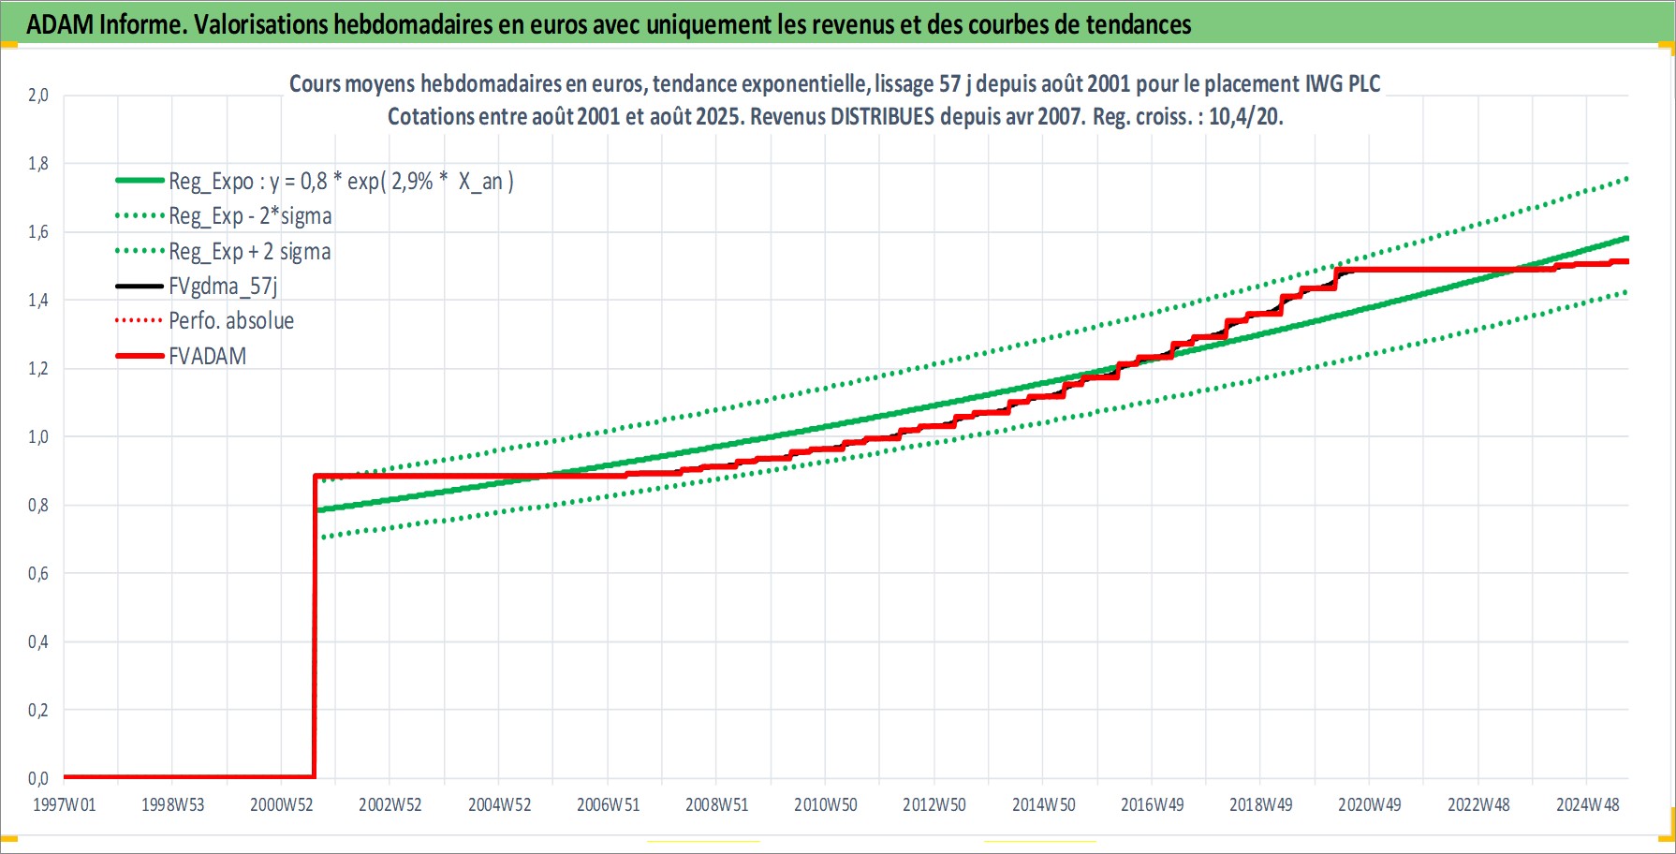Click the x-axis label 2022W48

point(1478,804)
